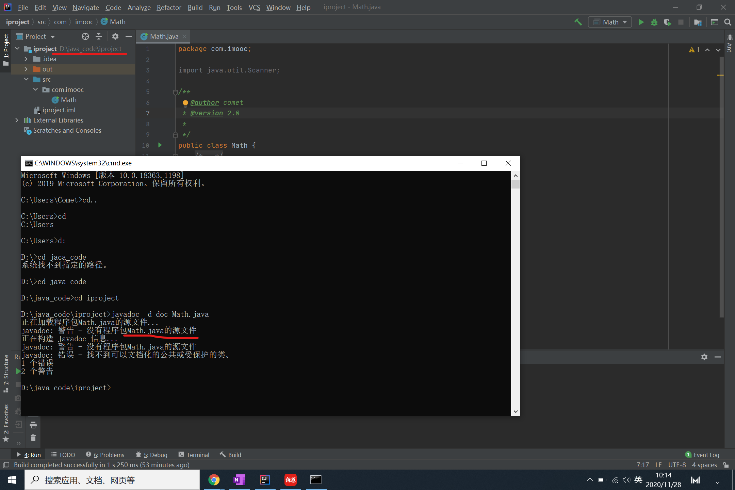
Task: Hide the Project tool window
Action: tap(129, 36)
